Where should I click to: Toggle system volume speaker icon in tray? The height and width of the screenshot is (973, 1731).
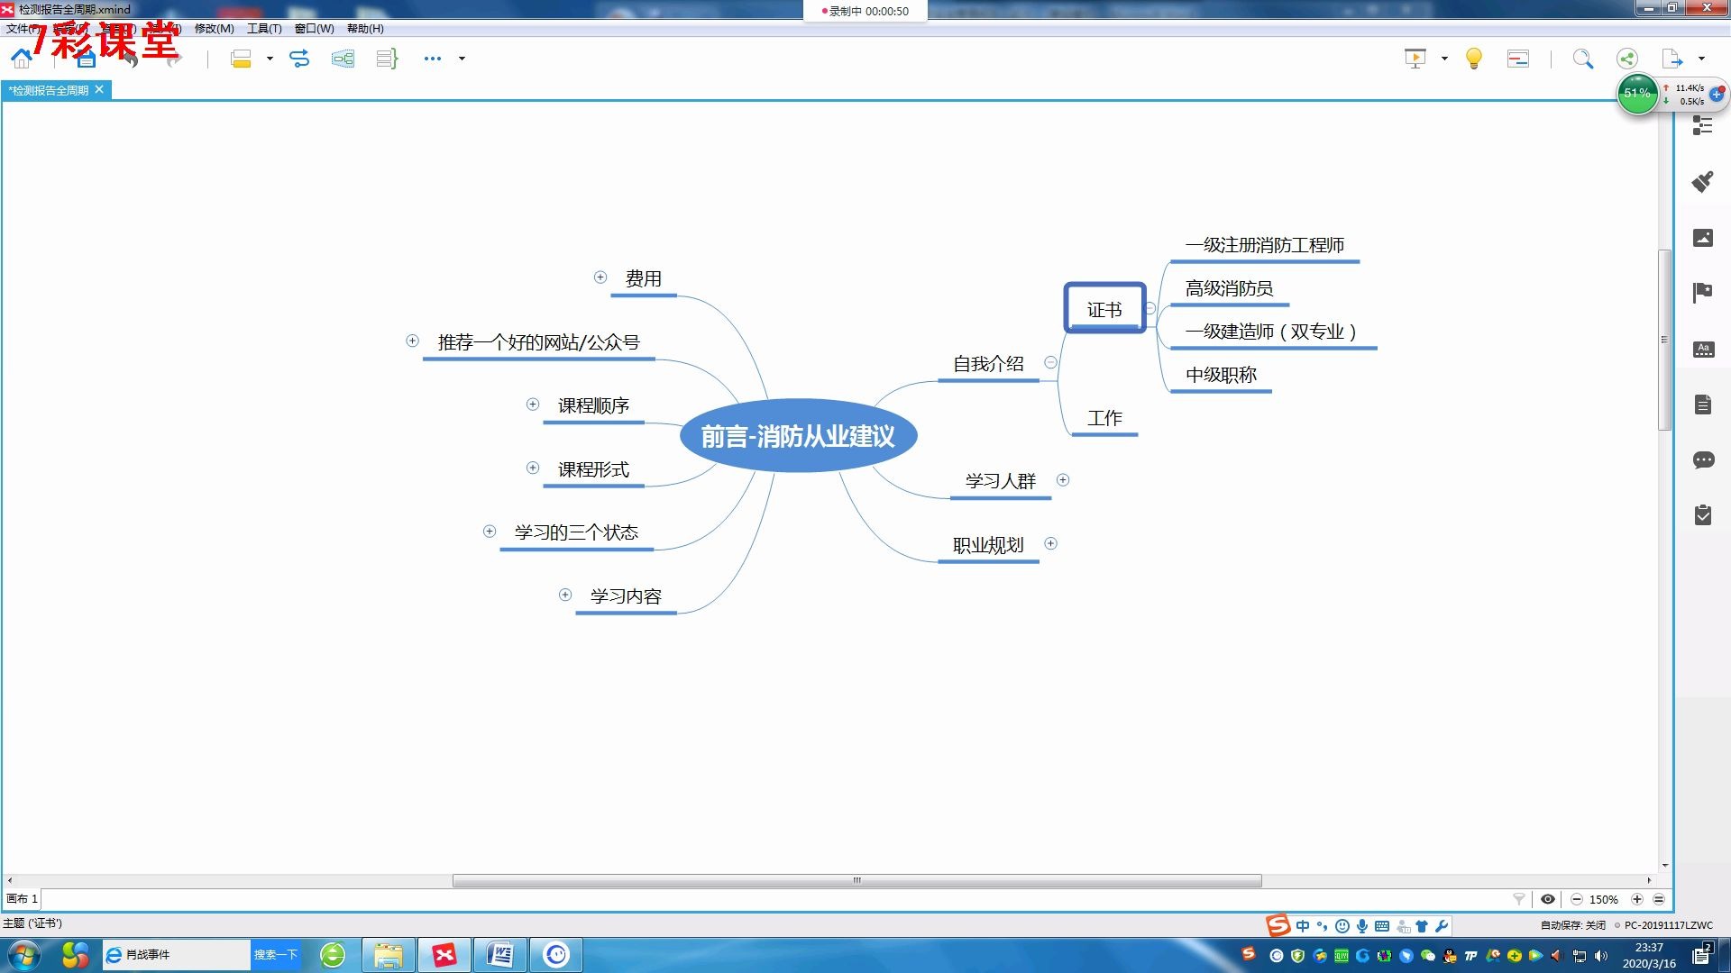1601,956
